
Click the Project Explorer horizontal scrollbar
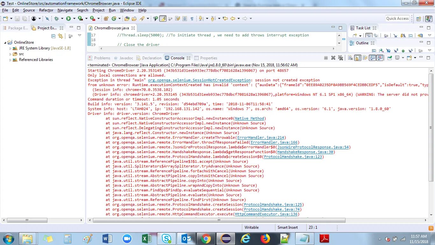pos(27,220)
